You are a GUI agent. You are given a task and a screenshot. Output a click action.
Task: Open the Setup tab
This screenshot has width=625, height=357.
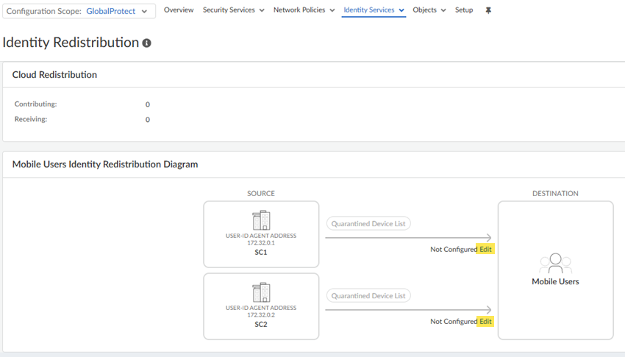click(464, 10)
